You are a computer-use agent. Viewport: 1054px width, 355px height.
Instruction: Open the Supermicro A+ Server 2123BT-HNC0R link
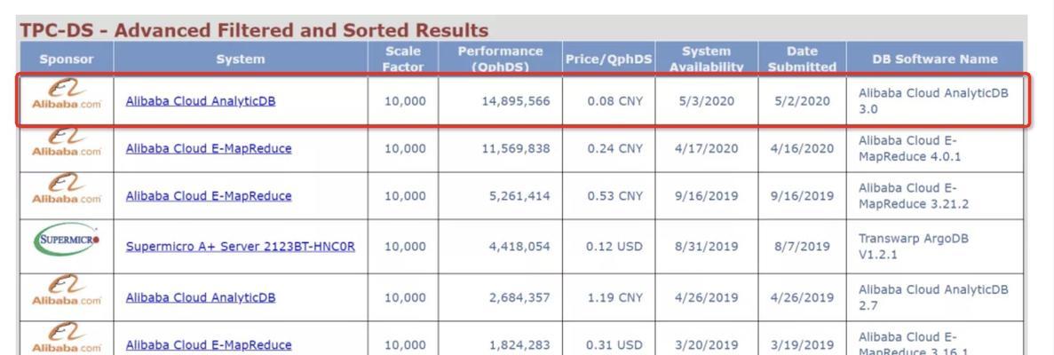[x=240, y=246]
